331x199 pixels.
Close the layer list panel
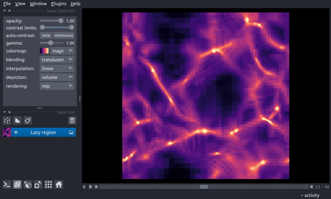point(4,112)
